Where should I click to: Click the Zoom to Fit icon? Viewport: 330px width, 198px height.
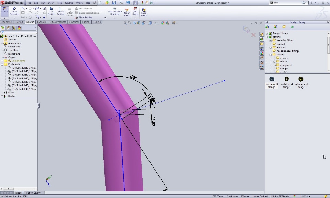click(125, 23)
